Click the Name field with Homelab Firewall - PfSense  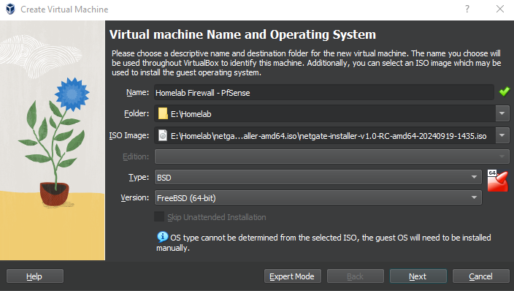click(x=324, y=92)
